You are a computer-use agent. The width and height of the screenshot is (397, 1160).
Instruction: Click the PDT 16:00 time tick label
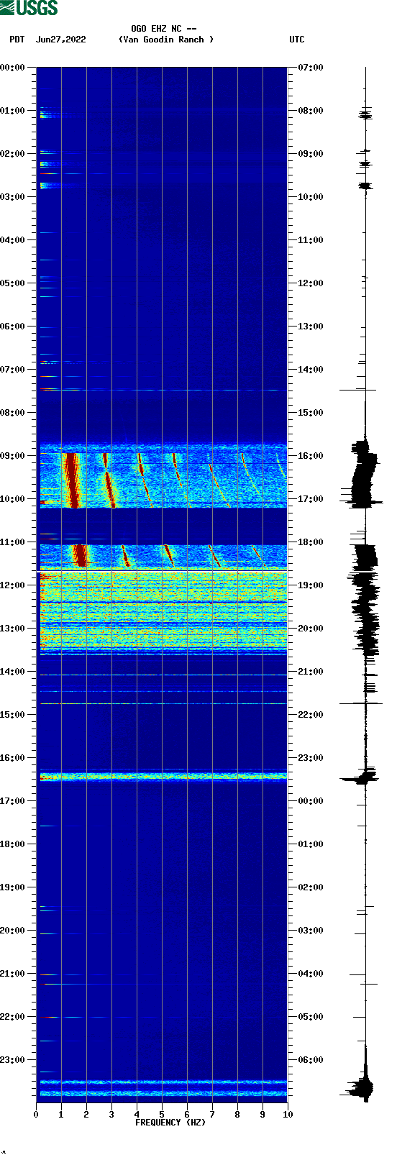pyautogui.click(x=13, y=758)
